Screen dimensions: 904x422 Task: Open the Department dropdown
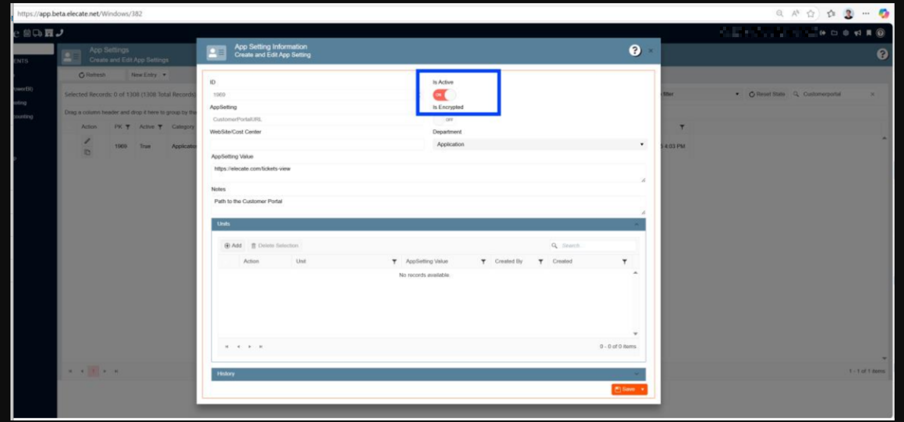539,144
